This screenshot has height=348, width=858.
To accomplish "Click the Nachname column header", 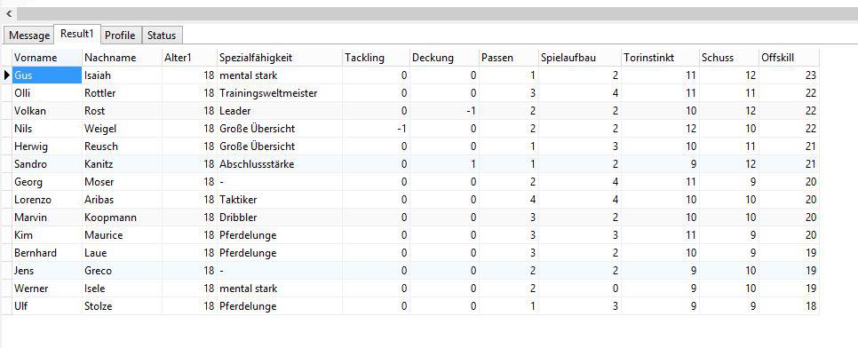I will pyautogui.click(x=122, y=58).
